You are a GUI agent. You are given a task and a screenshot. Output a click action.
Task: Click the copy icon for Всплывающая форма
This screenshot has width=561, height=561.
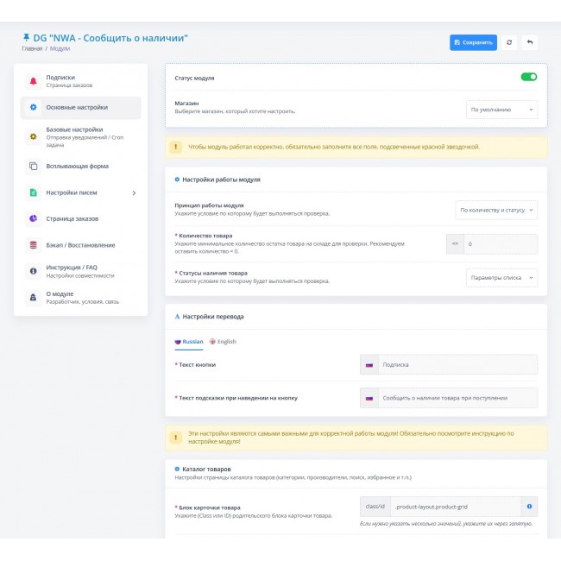[34, 166]
